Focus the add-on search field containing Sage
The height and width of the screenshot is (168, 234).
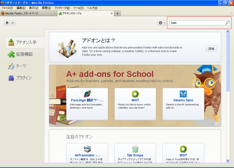tap(199, 23)
